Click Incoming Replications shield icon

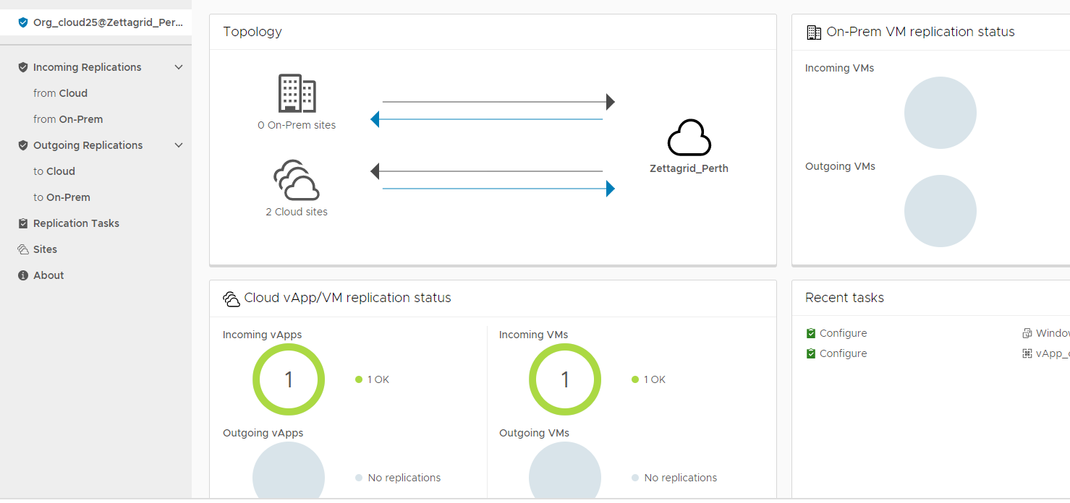[23, 67]
